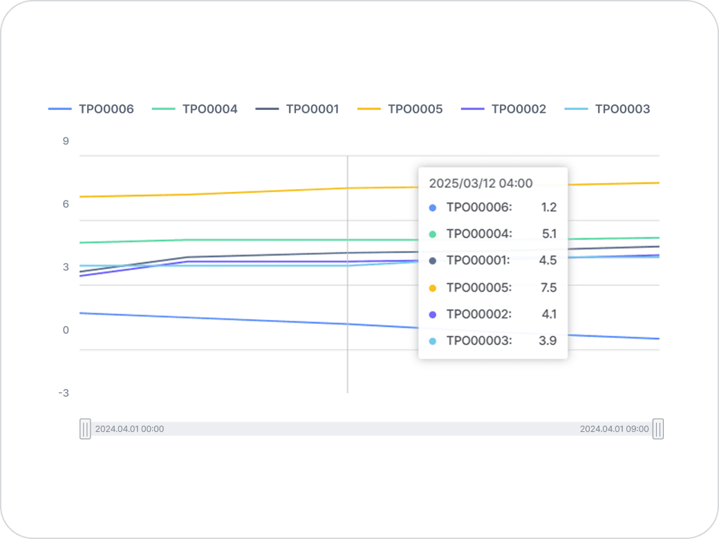The height and width of the screenshot is (539, 719).
Task: Click the 7.5 value in the tooltip
Action: pyautogui.click(x=549, y=287)
